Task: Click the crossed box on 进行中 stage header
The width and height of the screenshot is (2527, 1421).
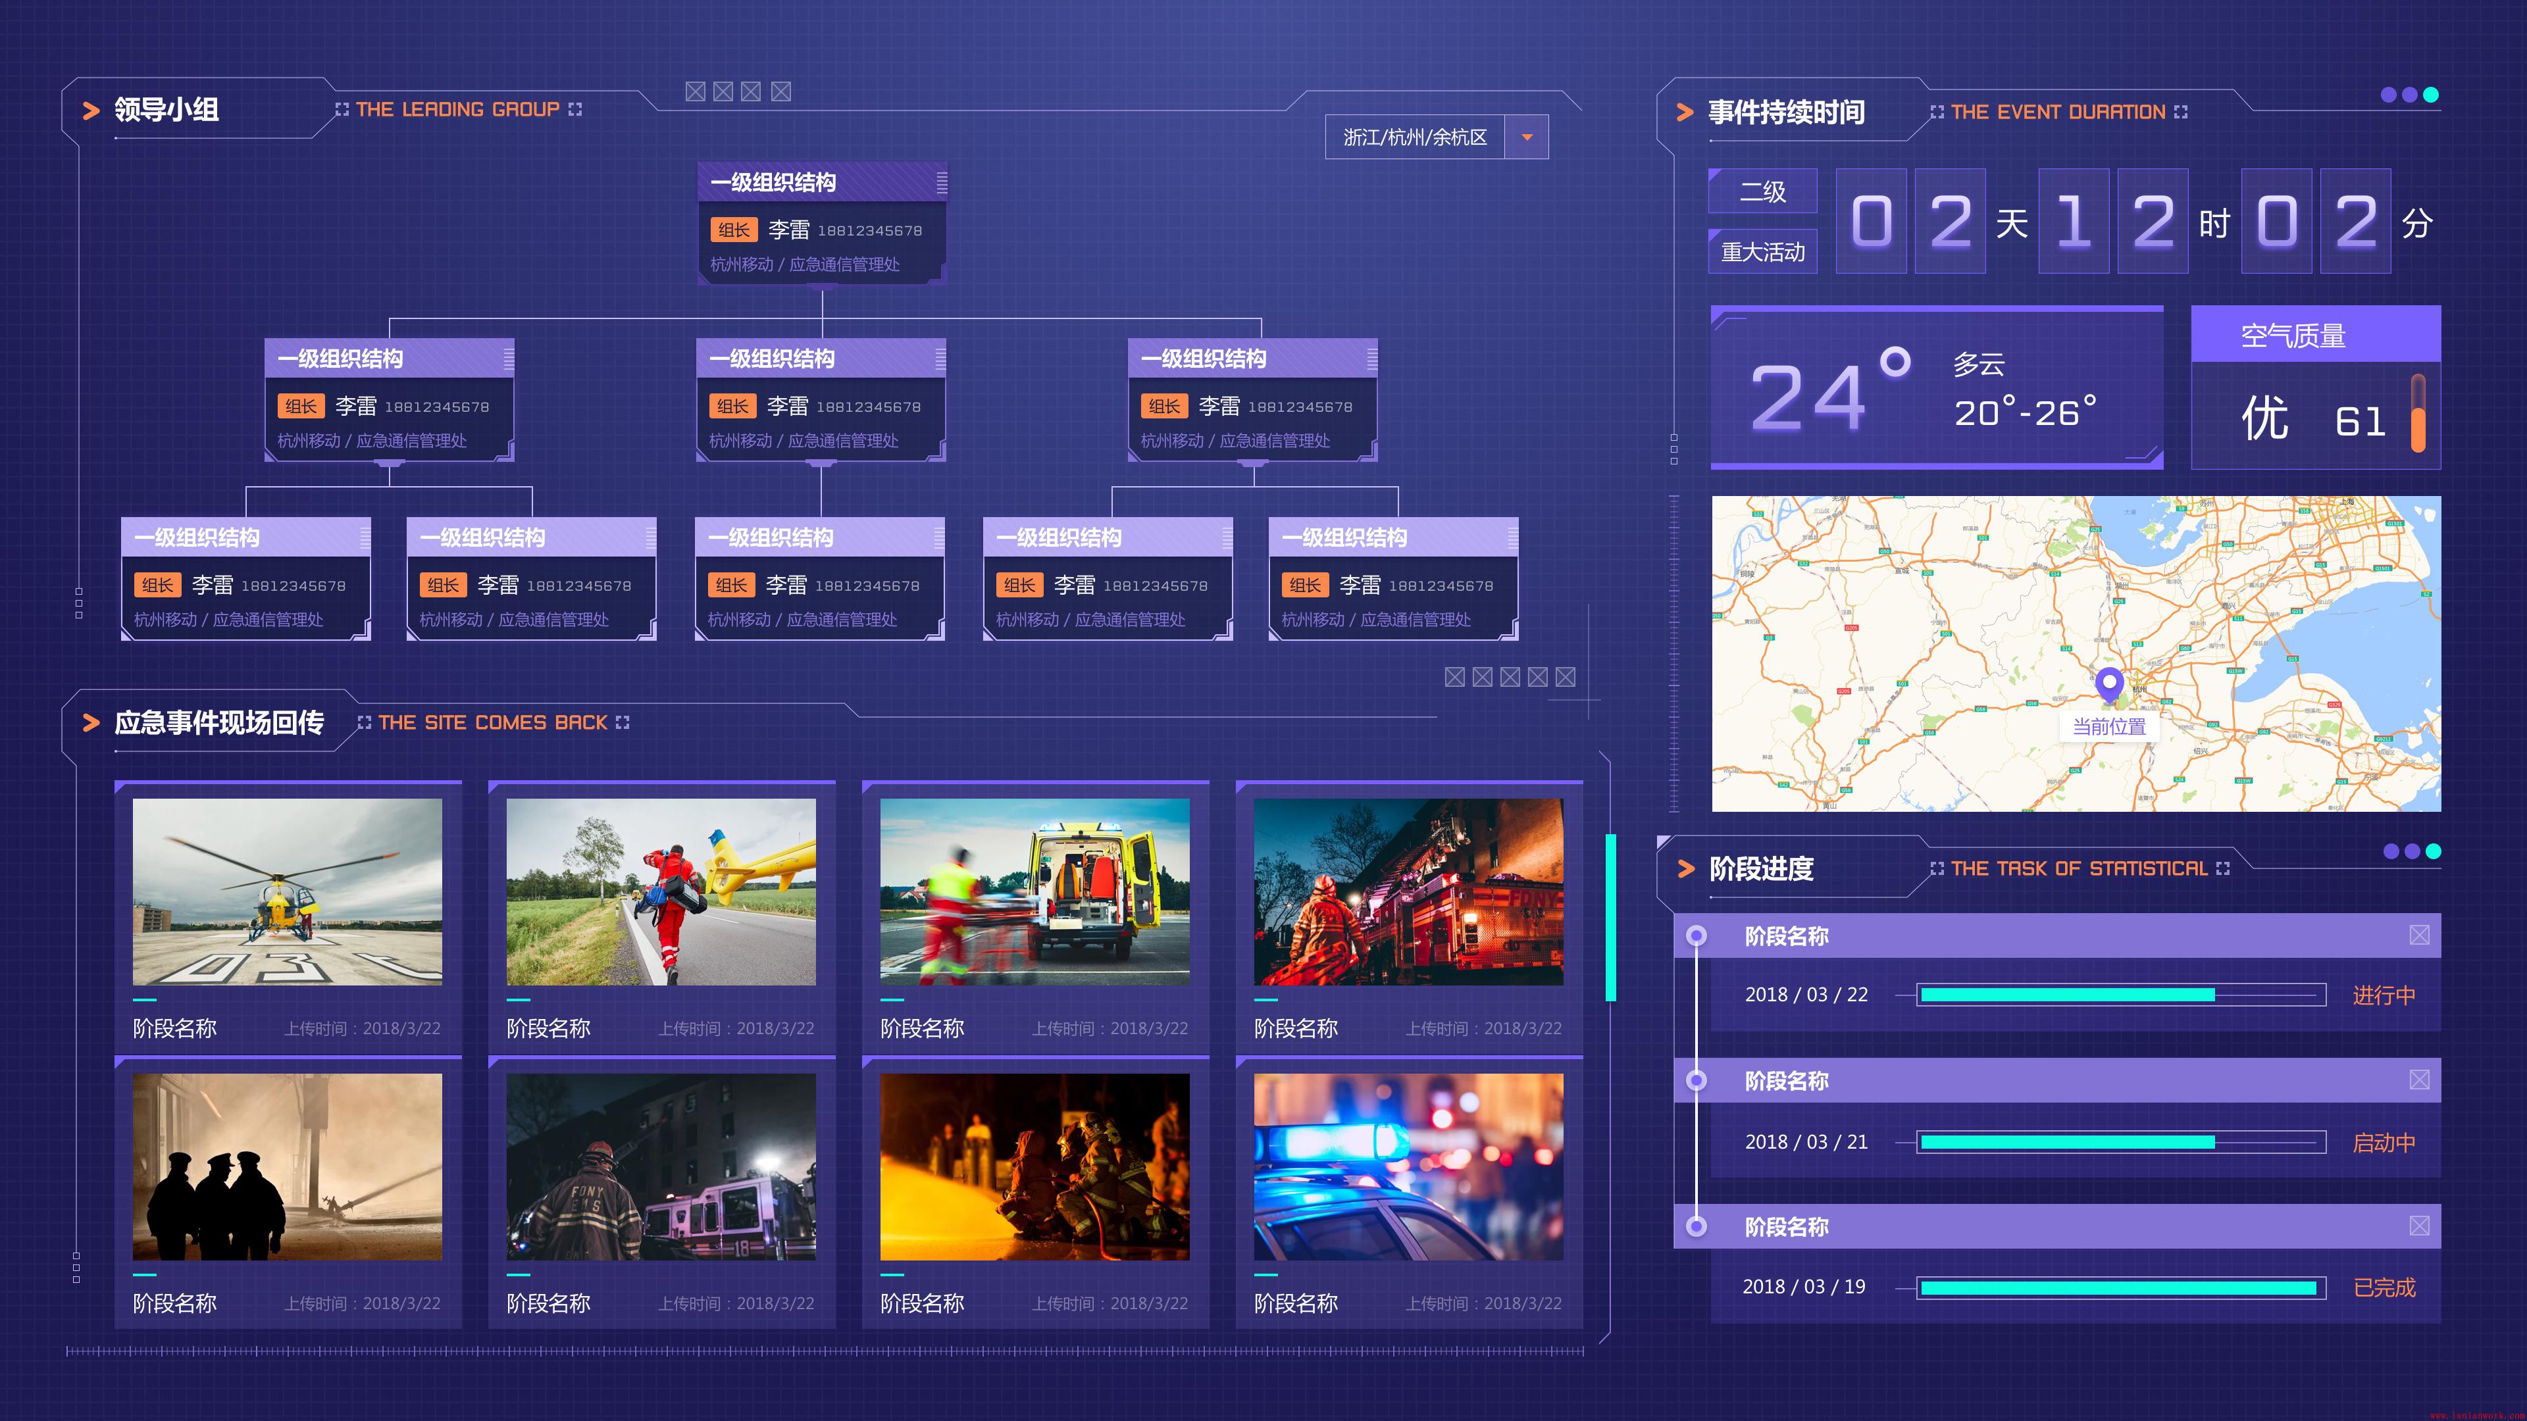Action: (x=2419, y=935)
